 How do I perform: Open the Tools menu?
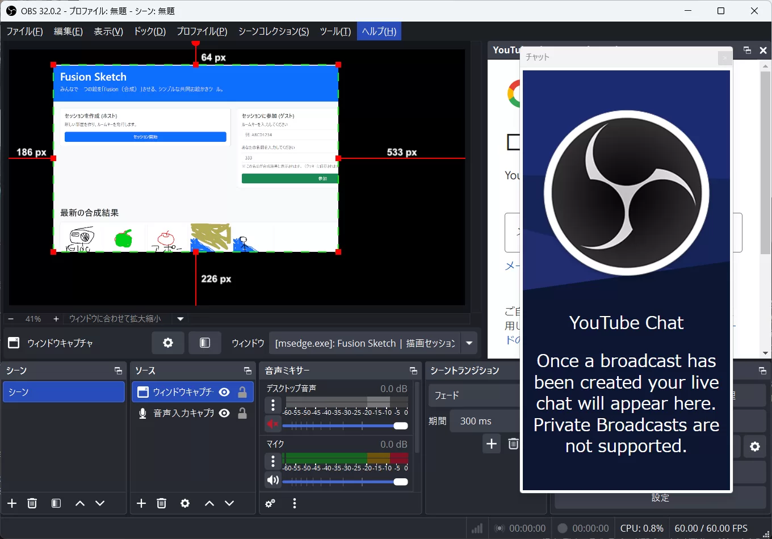pos(335,31)
